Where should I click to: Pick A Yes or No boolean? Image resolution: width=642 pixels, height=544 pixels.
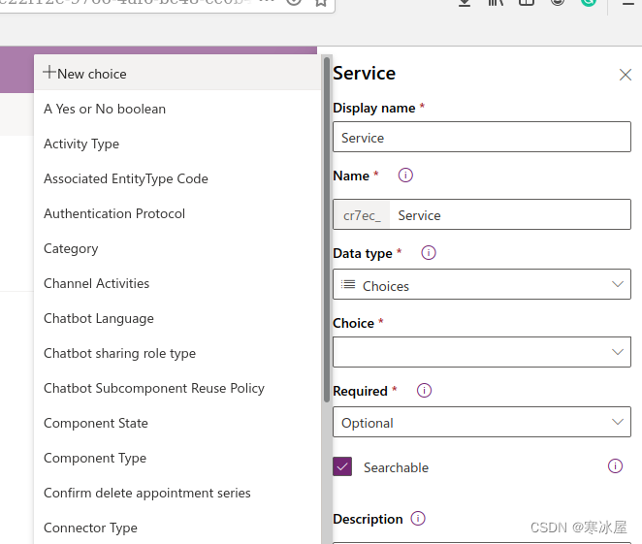[105, 109]
